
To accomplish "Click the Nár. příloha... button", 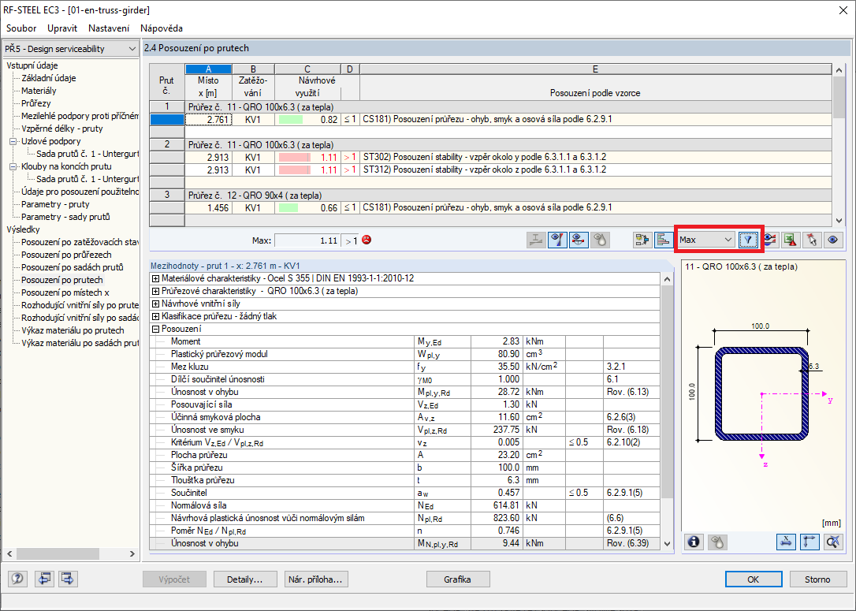I will click(316, 579).
